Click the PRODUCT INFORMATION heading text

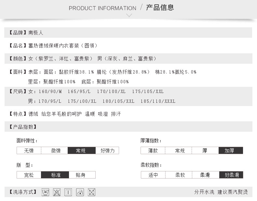pyautogui.click(x=102, y=8)
